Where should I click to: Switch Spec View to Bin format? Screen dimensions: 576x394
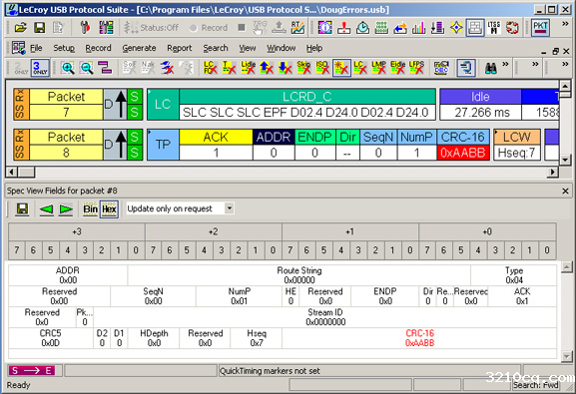[90, 209]
